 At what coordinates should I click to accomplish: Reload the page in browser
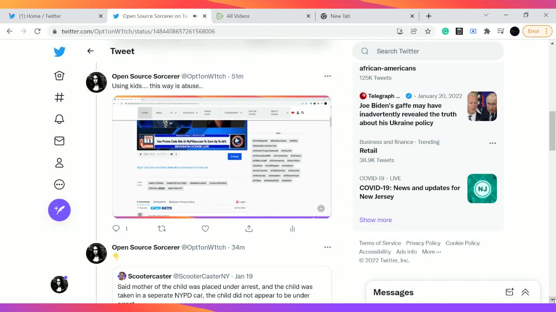click(x=37, y=31)
